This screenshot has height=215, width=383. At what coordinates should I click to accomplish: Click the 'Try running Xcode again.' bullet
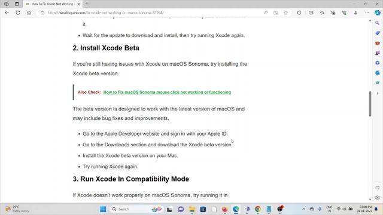(x=110, y=167)
